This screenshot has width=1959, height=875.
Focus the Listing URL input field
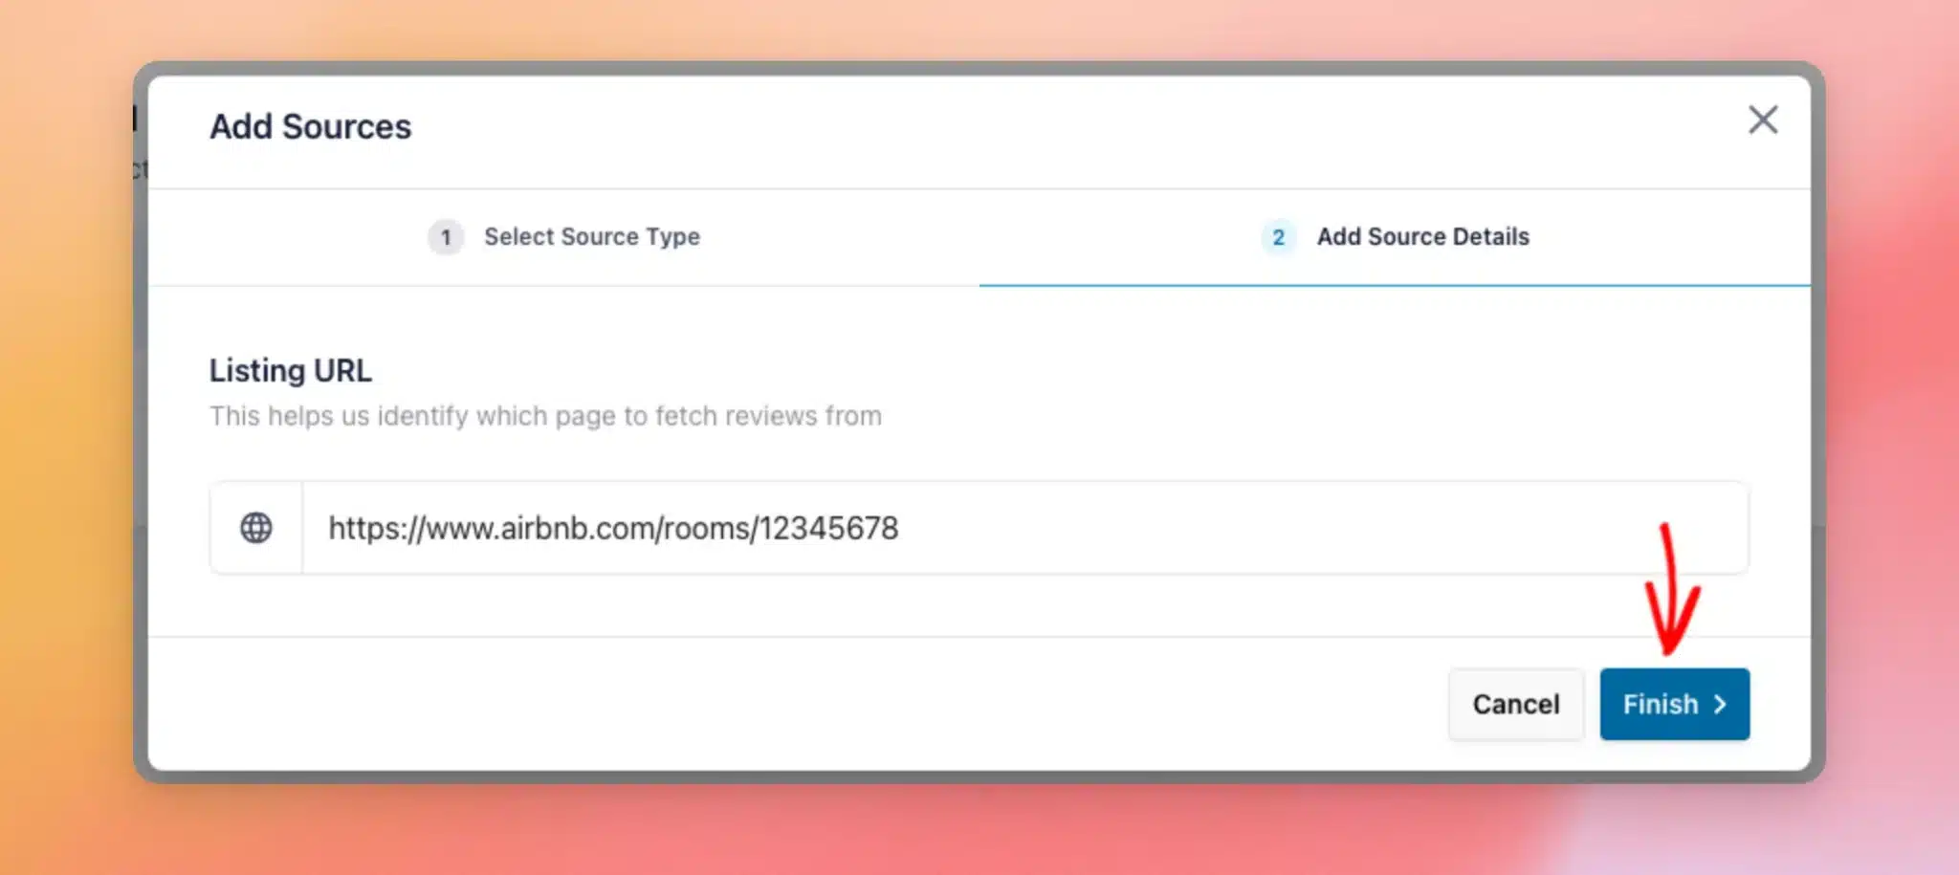[x=1025, y=528]
